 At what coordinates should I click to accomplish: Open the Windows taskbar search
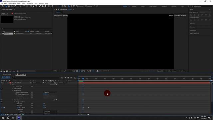[x=8, y=118]
